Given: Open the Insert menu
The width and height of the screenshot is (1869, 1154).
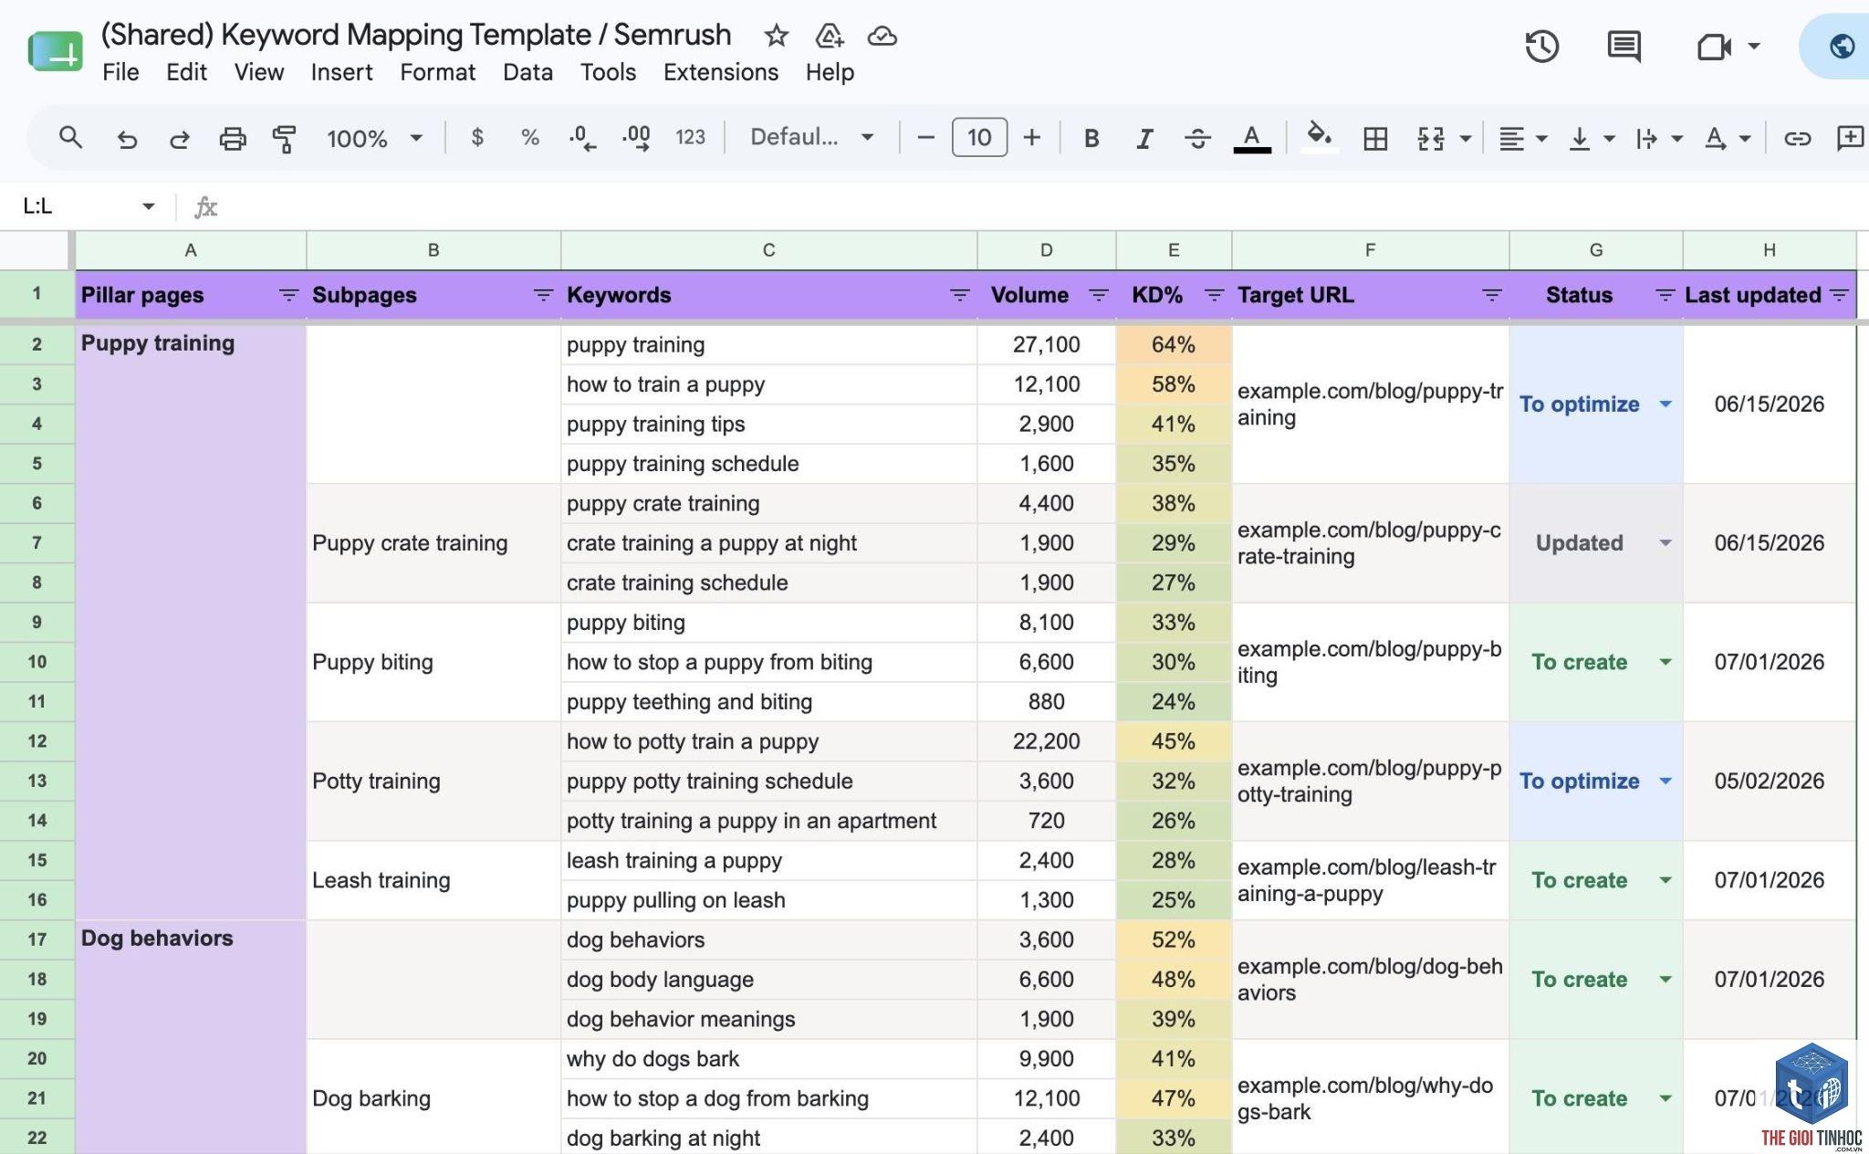Looking at the screenshot, I should [x=341, y=72].
